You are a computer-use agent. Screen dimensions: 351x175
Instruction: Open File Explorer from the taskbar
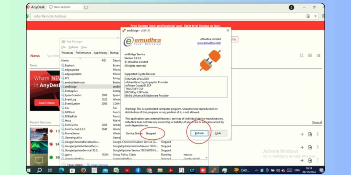coord(160,170)
